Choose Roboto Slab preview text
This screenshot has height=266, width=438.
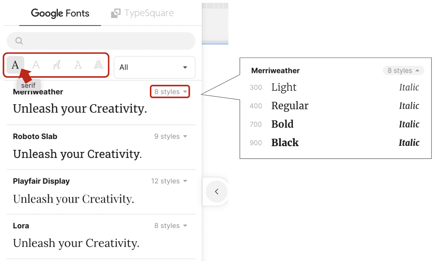point(77,154)
